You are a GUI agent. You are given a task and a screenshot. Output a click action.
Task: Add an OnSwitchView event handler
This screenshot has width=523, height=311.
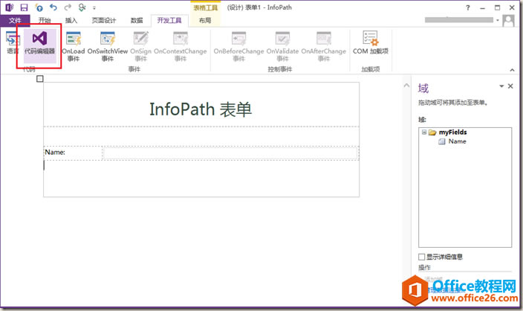point(108,46)
